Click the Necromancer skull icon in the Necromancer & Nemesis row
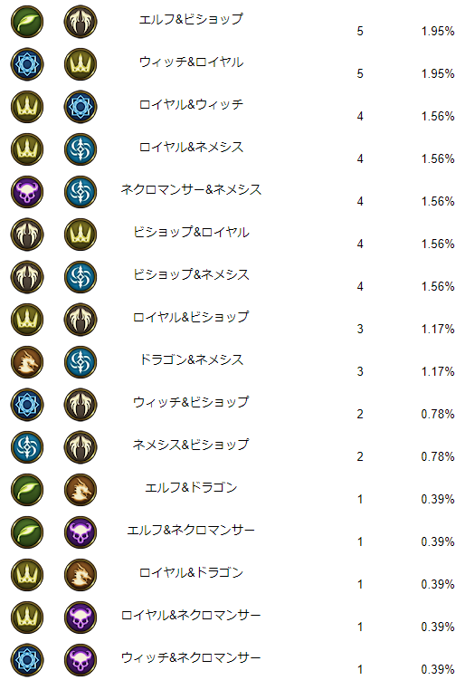This screenshot has width=465, height=680. tap(27, 192)
